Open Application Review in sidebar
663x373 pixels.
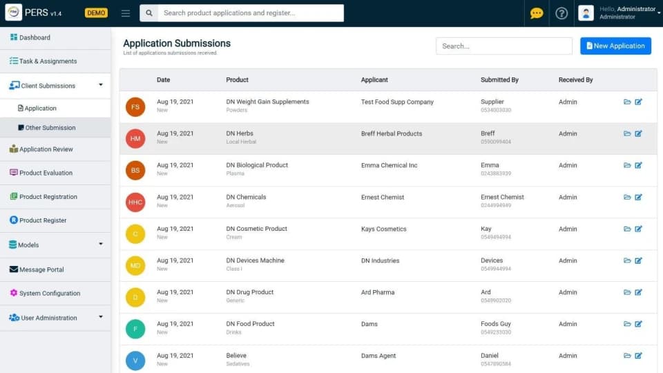click(x=55, y=149)
